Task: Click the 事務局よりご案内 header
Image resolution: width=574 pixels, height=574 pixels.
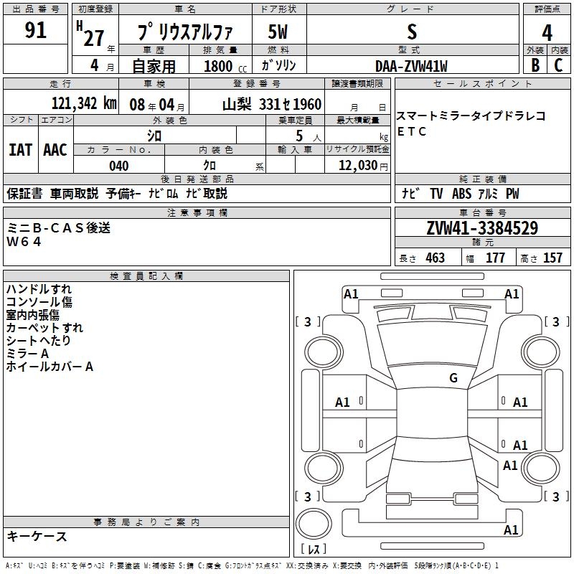Action: (146, 522)
